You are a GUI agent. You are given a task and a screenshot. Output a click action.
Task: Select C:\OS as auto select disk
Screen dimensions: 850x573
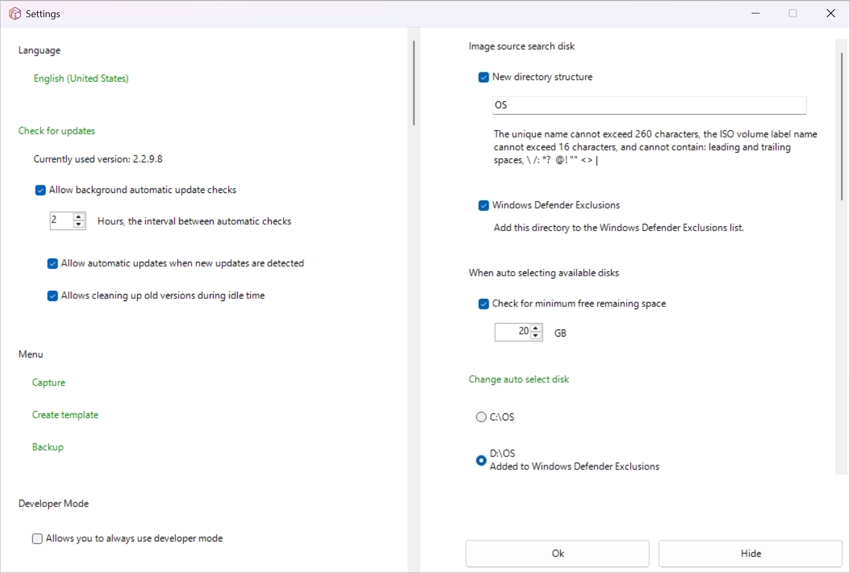pyautogui.click(x=481, y=417)
